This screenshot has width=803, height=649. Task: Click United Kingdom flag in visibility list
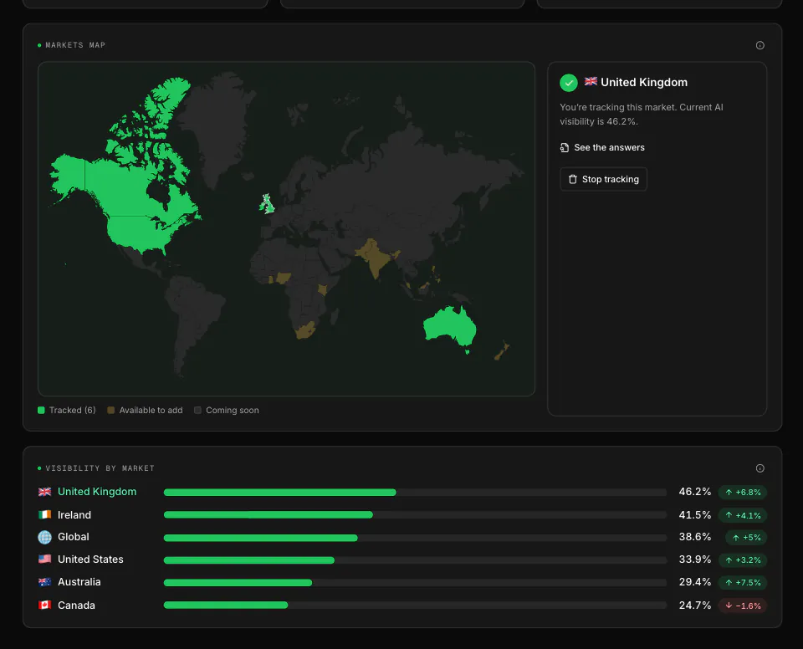[44, 492]
